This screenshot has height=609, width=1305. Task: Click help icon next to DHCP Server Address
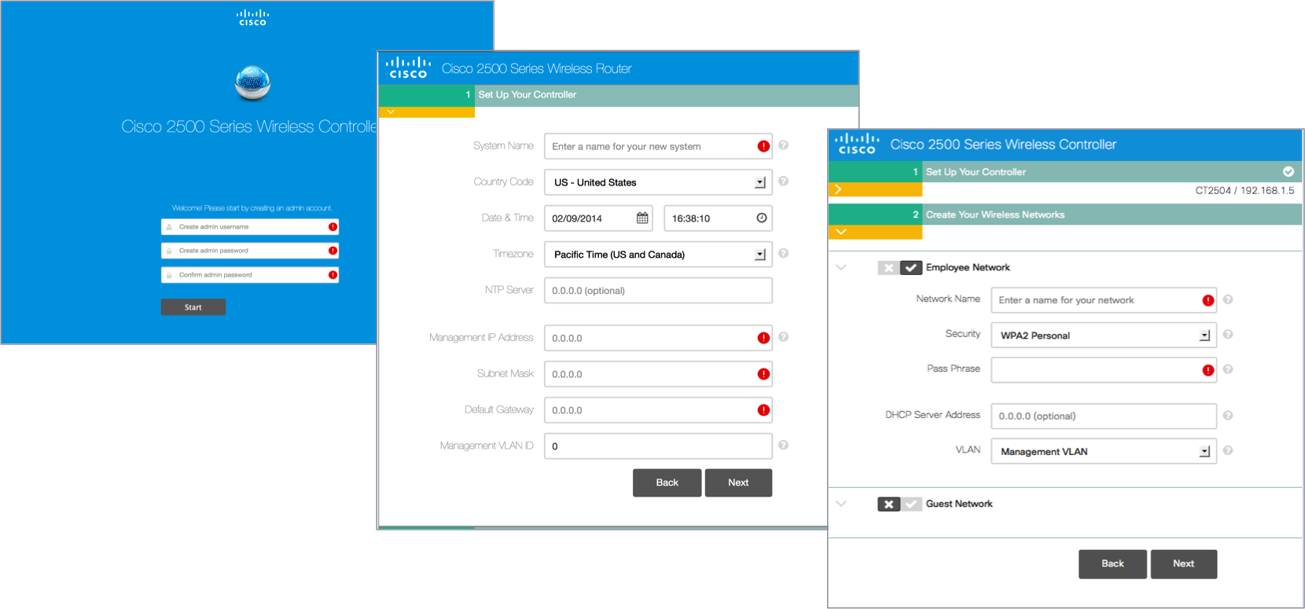tap(1227, 416)
